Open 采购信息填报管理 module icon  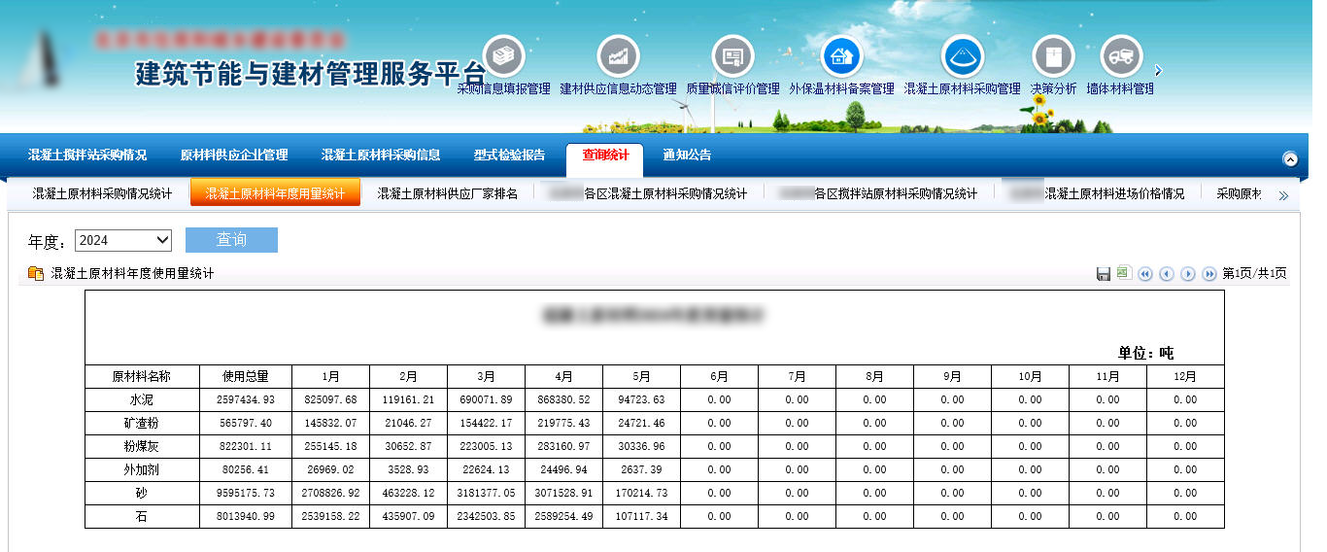point(503,56)
